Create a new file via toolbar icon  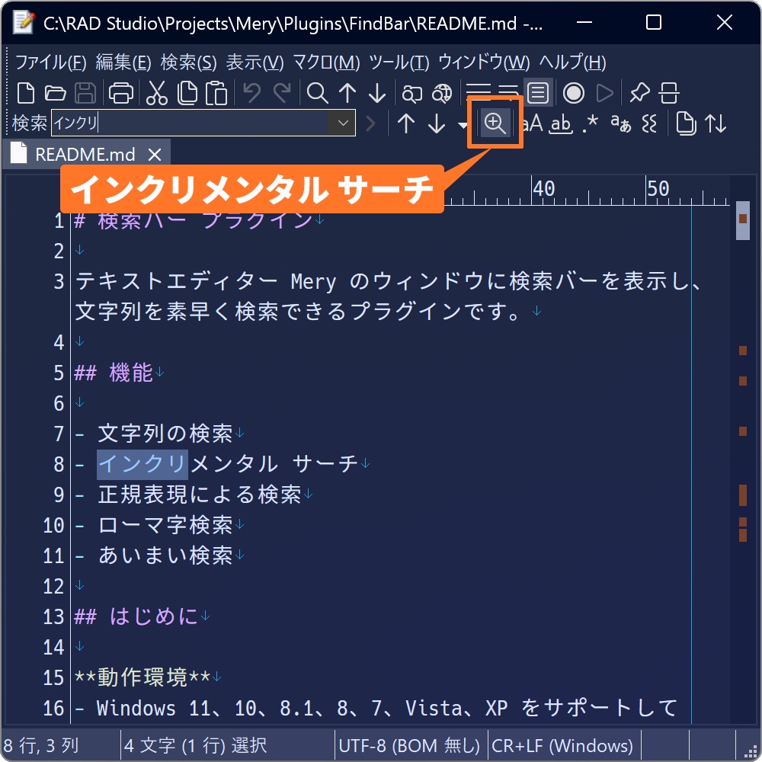pyautogui.click(x=25, y=93)
